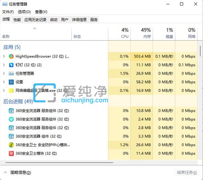Sort by the 网络 column header
The image size is (203, 180).
(x=186, y=34)
